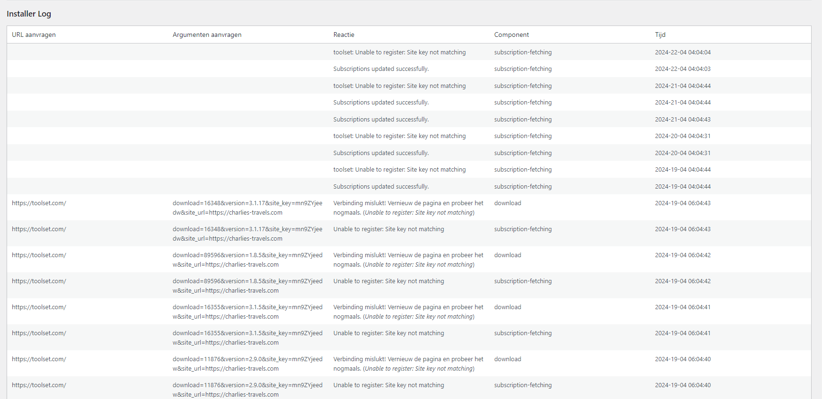This screenshot has width=822, height=399.
Task: Click the "download" component at 2024-19-04 06:04:40
Action: point(507,359)
